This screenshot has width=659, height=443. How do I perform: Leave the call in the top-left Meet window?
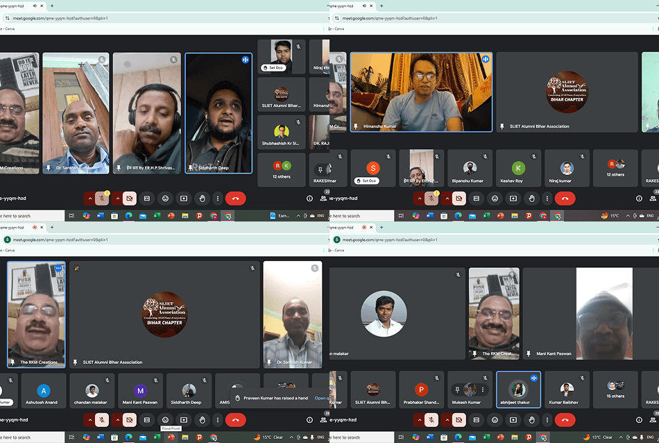235,199
